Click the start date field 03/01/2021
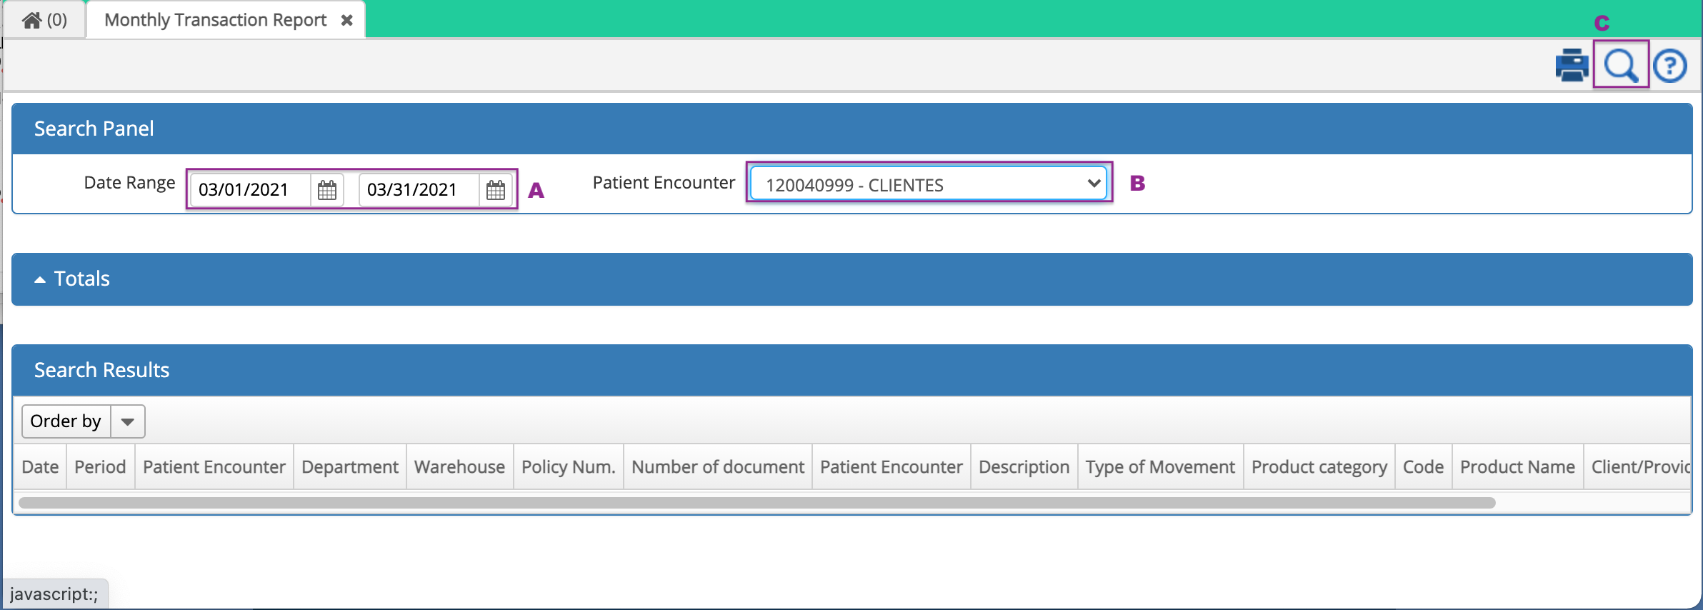Viewport: 1703px width, 610px height. (x=250, y=190)
